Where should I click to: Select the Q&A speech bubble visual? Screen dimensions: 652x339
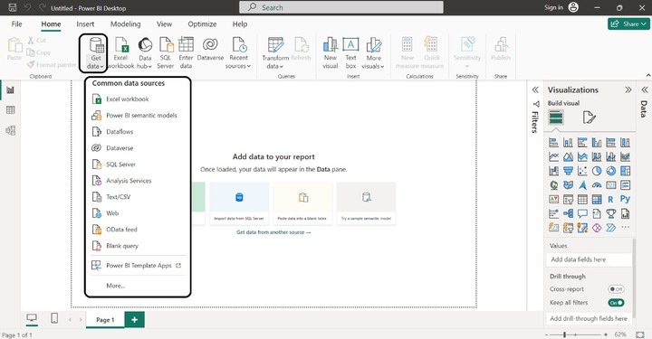pos(582,213)
